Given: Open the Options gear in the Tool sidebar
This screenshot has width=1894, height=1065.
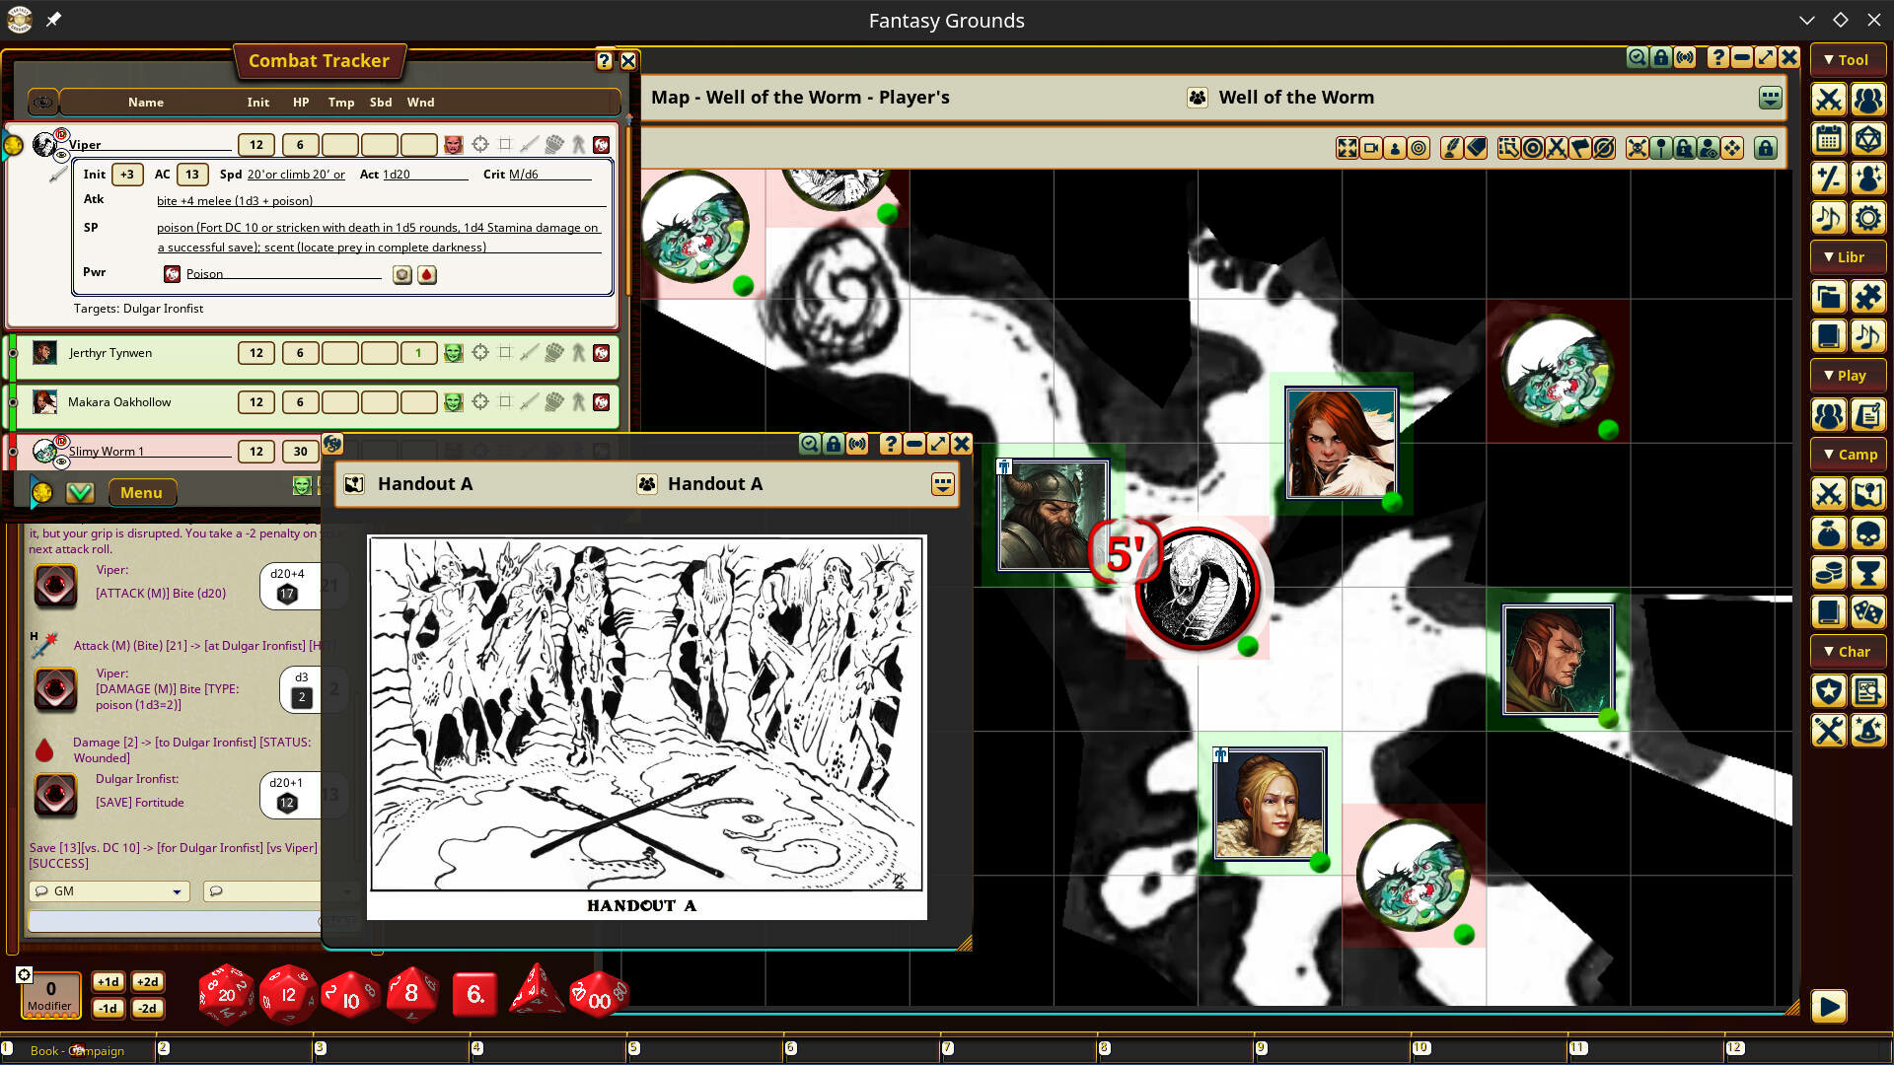Looking at the screenshot, I should tap(1869, 218).
